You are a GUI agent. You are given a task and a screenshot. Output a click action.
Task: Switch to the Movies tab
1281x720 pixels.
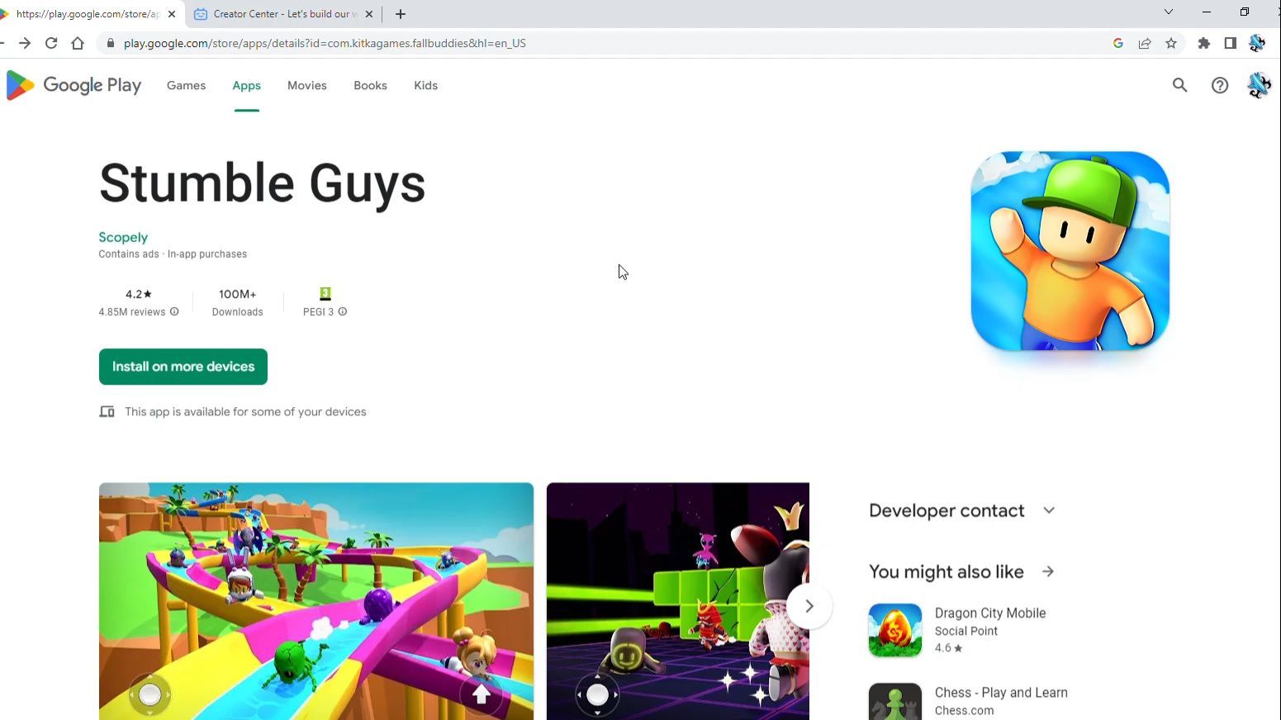coord(307,85)
